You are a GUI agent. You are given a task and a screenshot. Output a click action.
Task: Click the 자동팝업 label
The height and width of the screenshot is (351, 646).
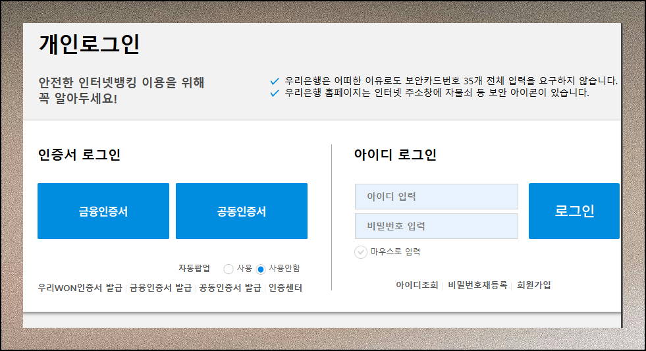tap(194, 268)
